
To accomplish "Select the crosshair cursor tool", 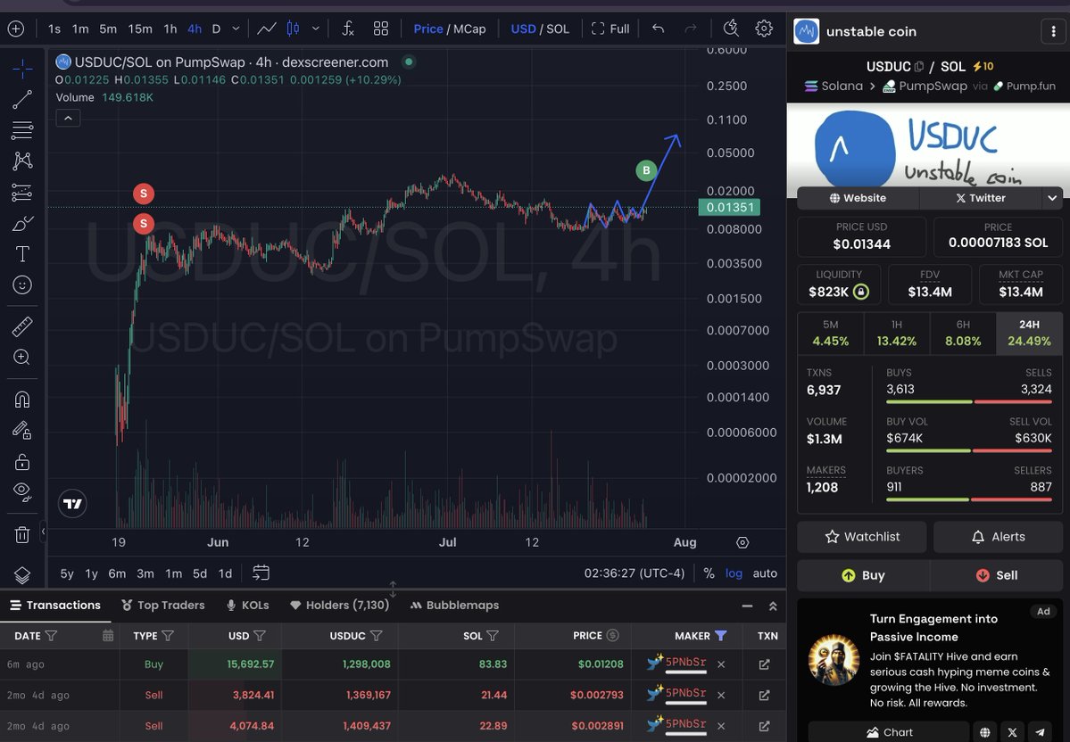I will pyautogui.click(x=21, y=68).
